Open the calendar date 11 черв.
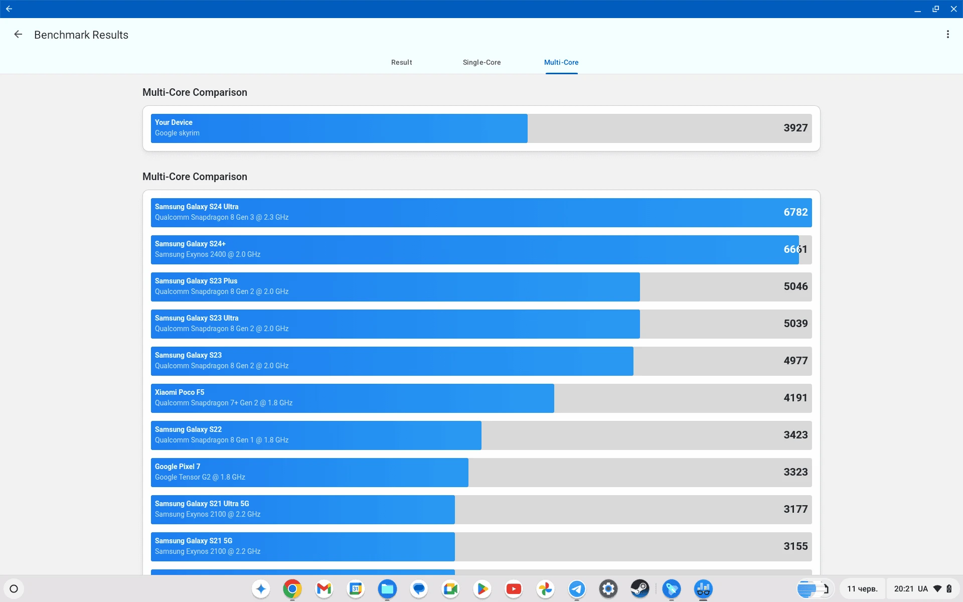963x602 pixels. coord(862,588)
